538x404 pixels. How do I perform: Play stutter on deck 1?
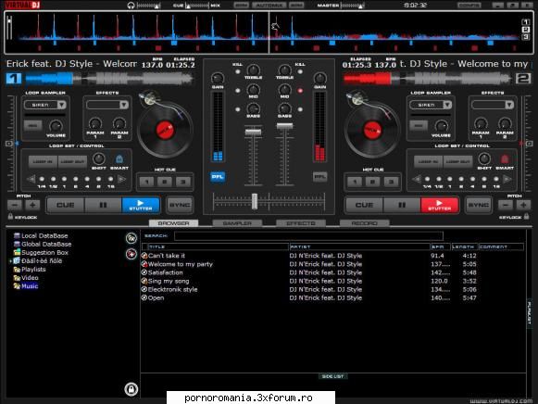tap(141, 205)
